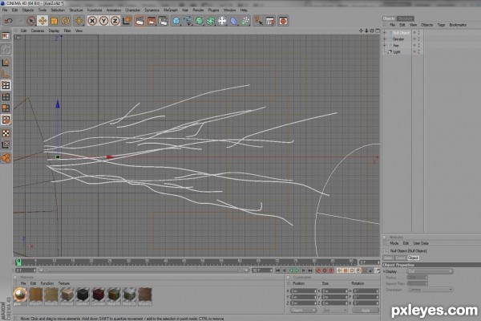Open the particle emitter icon
481x321 pixels.
[x=245, y=21]
